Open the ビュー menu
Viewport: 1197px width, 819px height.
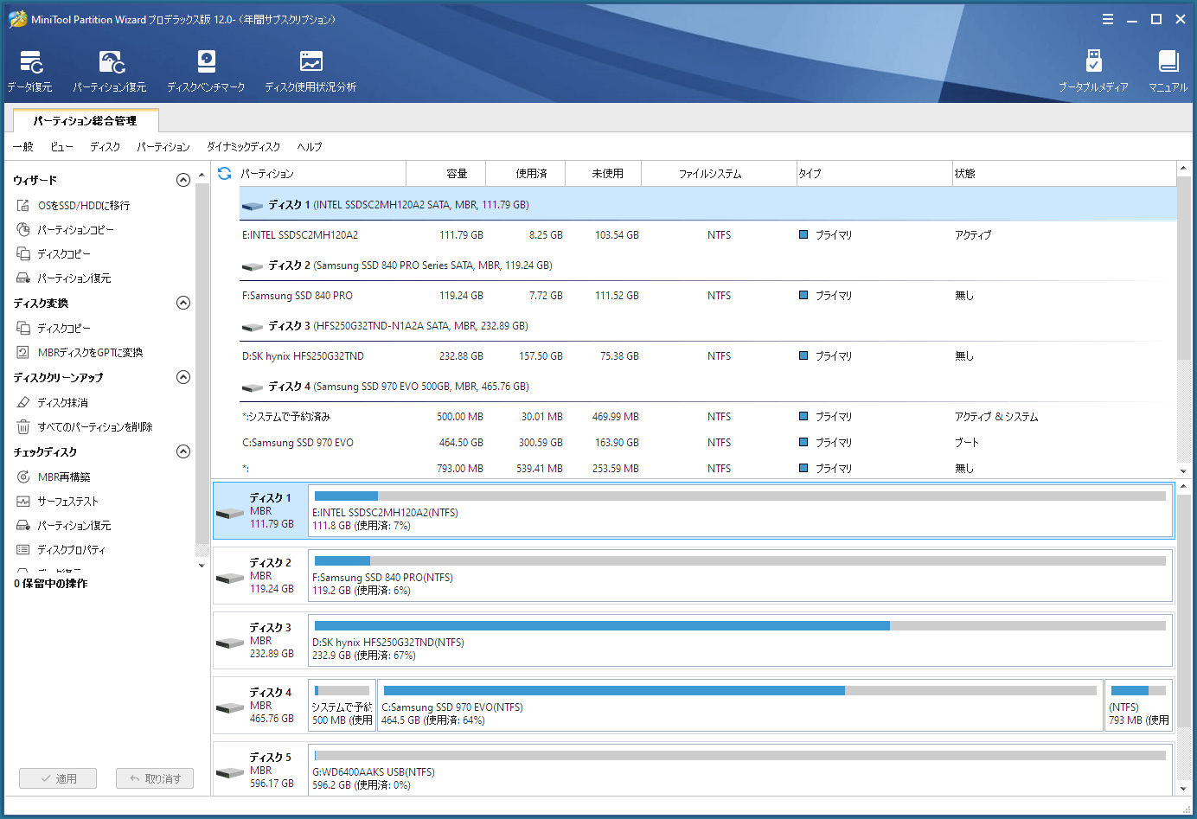pos(61,147)
